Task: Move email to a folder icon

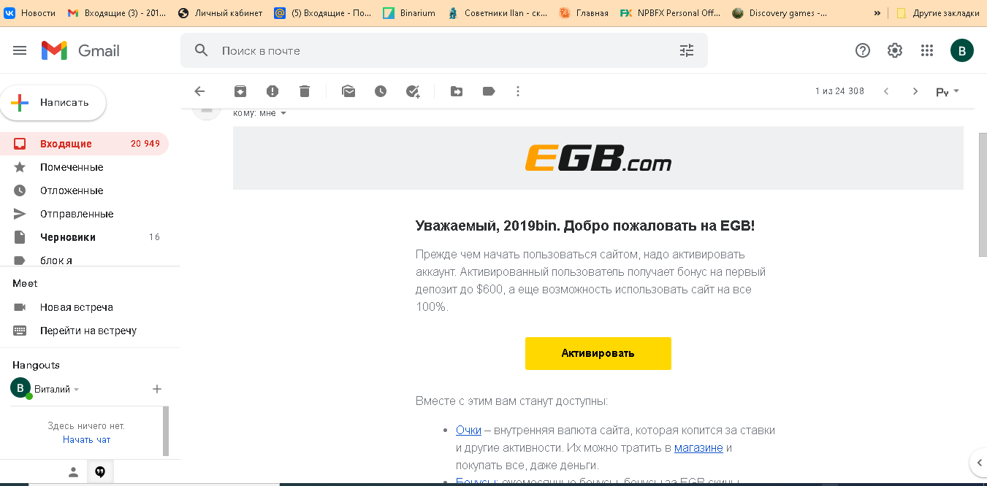Action: (x=457, y=91)
